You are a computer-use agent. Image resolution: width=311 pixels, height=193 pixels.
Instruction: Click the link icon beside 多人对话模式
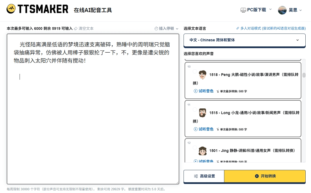pos(237,28)
